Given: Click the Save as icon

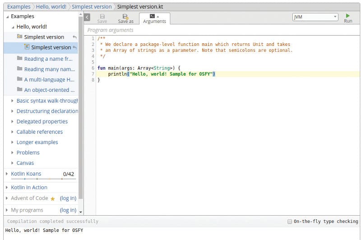Looking at the screenshot, I should (x=125, y=16).
